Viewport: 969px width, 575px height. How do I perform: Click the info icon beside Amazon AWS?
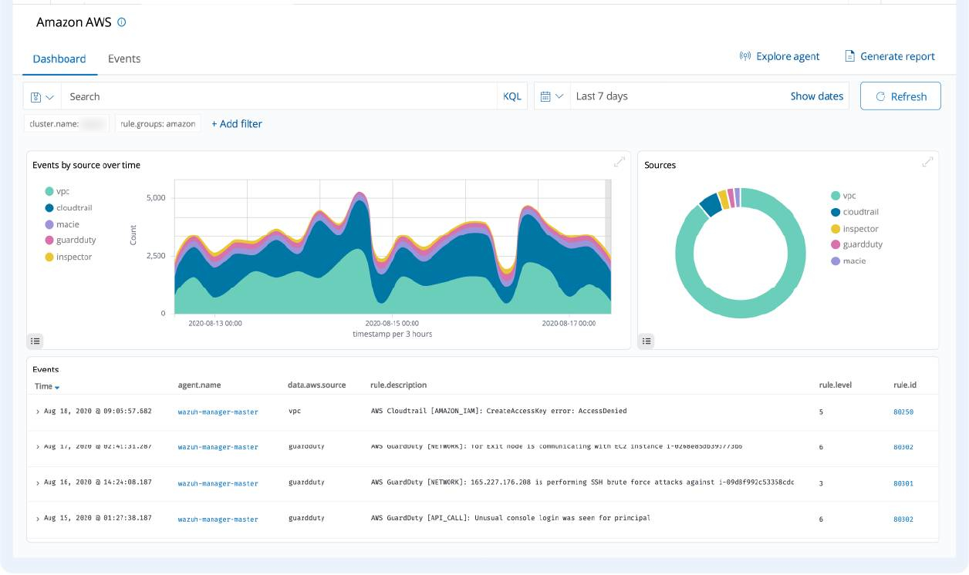121,22
